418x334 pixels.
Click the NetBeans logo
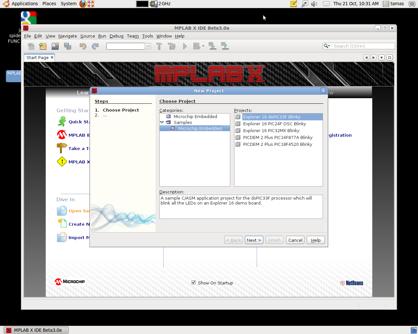(x=352, y=283)
